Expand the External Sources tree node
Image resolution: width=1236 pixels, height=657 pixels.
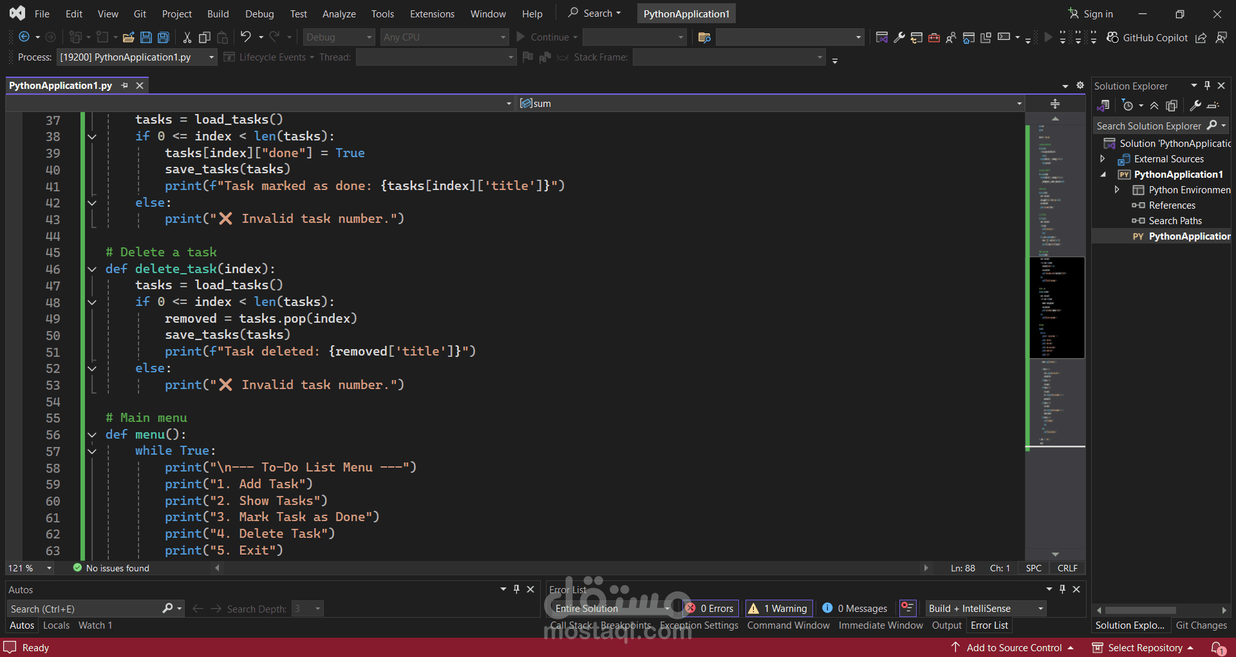1103,159
